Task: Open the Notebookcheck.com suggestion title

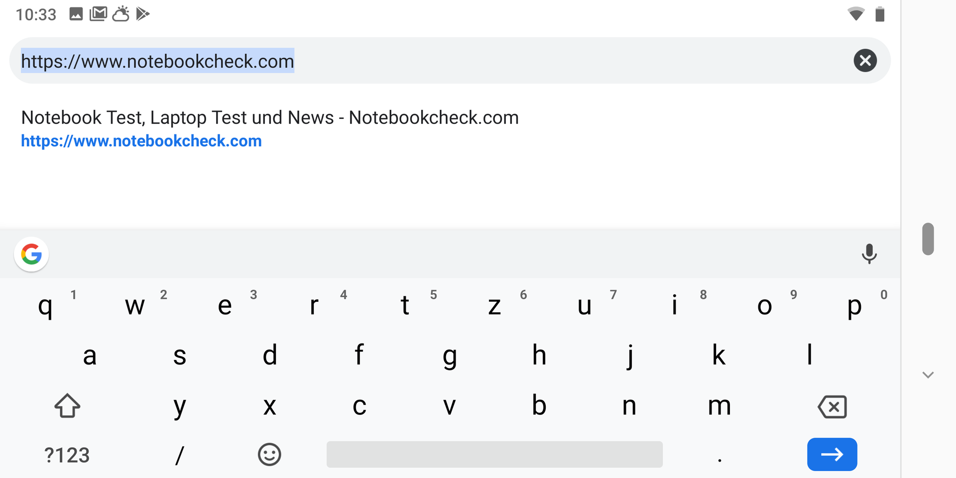Action: (269, 118)
